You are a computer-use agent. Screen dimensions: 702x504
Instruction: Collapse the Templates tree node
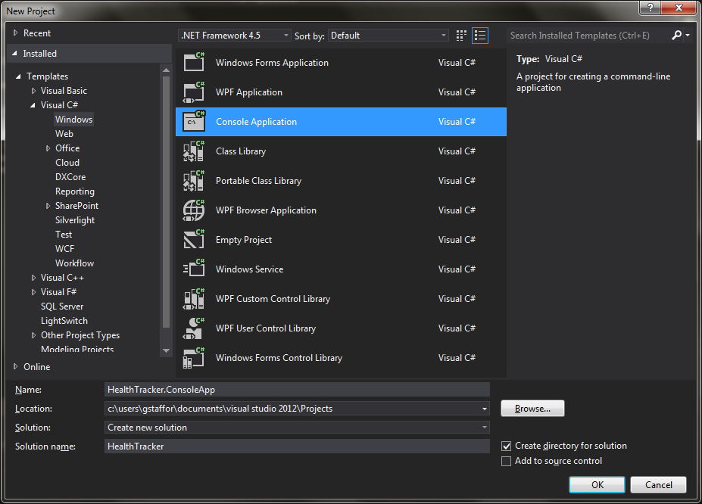(x=18, y=76)
